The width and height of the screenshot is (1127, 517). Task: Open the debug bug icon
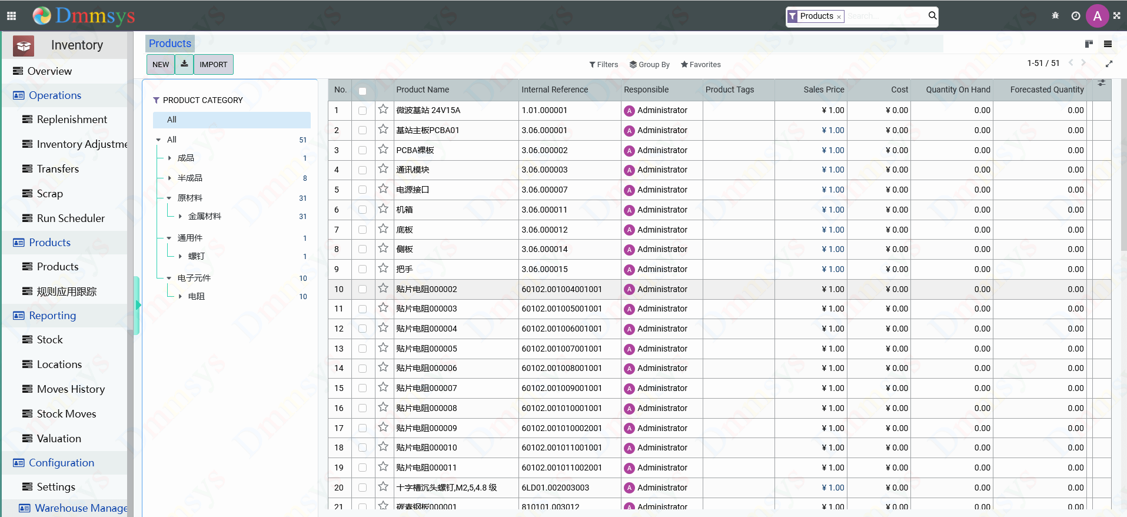1055,16
